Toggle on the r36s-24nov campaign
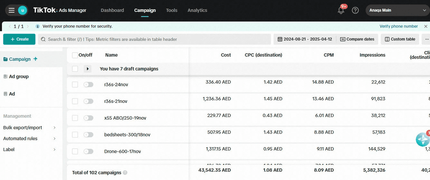This screenshot has width=430, height=180. (x=88, y=84)
